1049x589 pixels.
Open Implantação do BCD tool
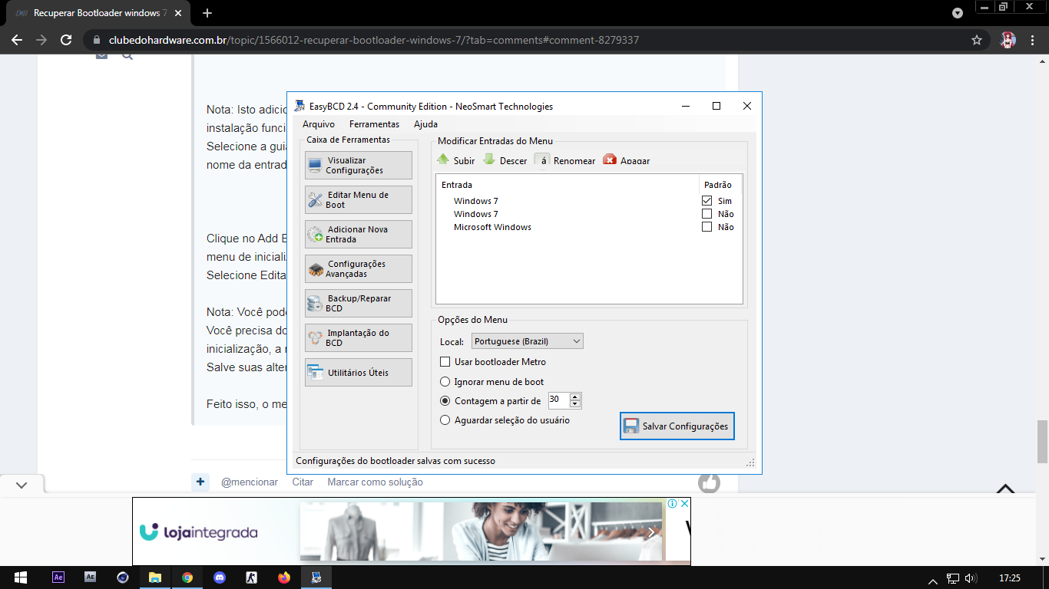pyautogui.click(x=358, y=338)
